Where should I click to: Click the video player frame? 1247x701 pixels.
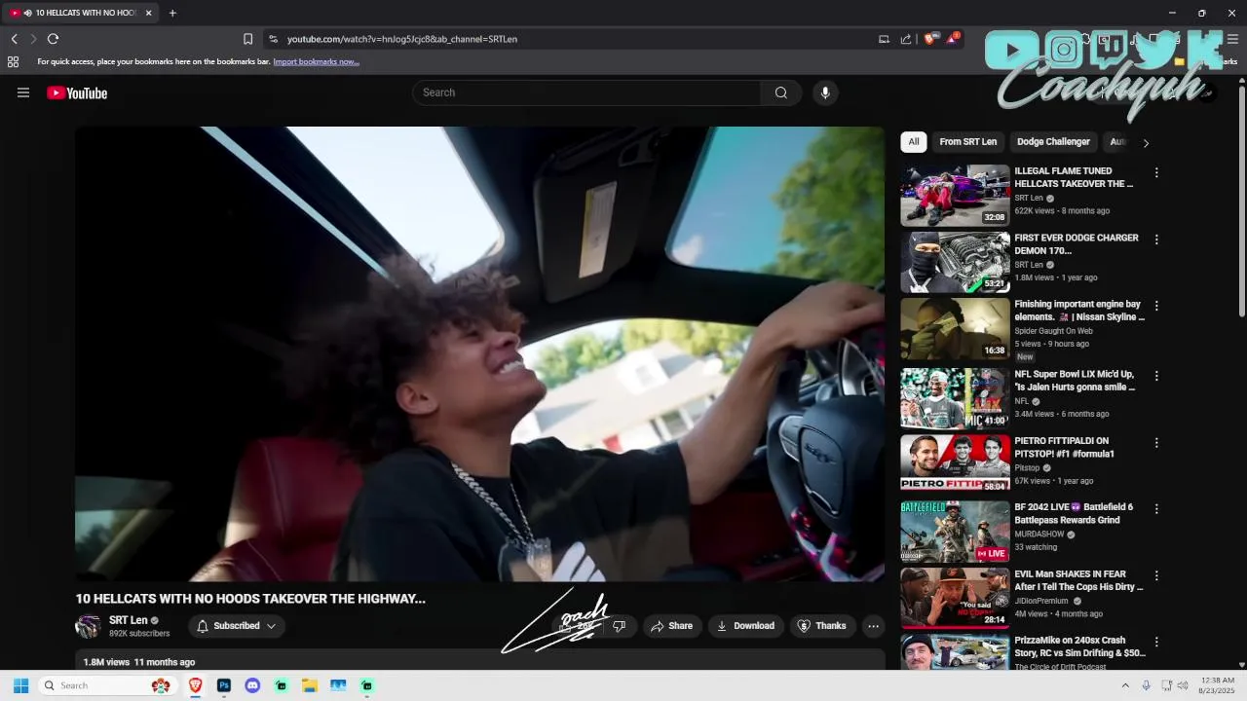click(x=480, y=353)
